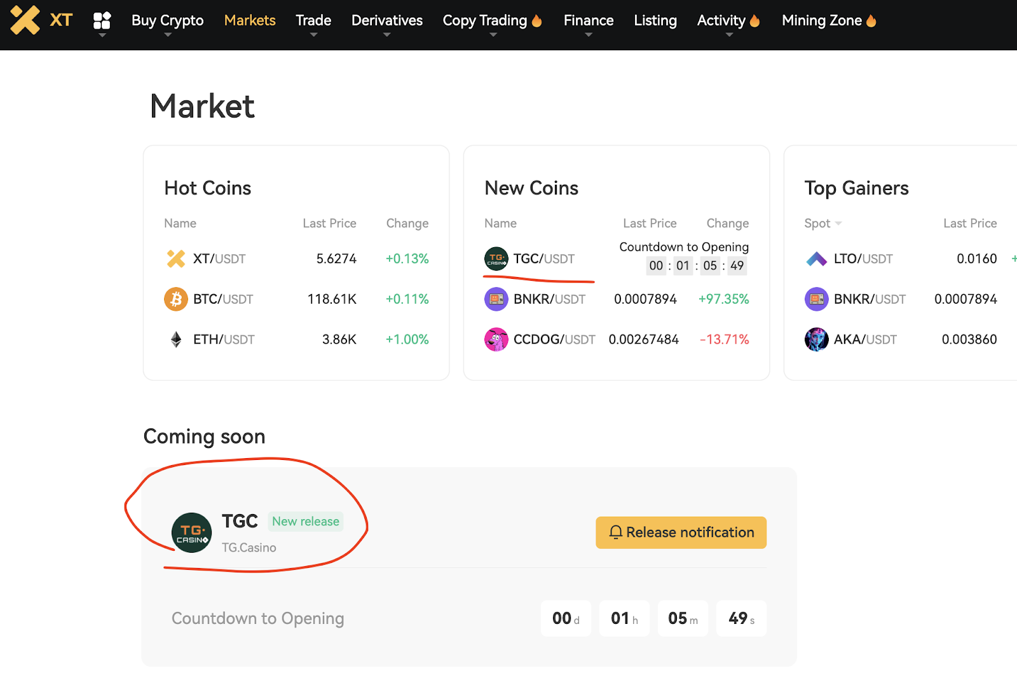Click the Hot Coins heading

pos(208,188)
